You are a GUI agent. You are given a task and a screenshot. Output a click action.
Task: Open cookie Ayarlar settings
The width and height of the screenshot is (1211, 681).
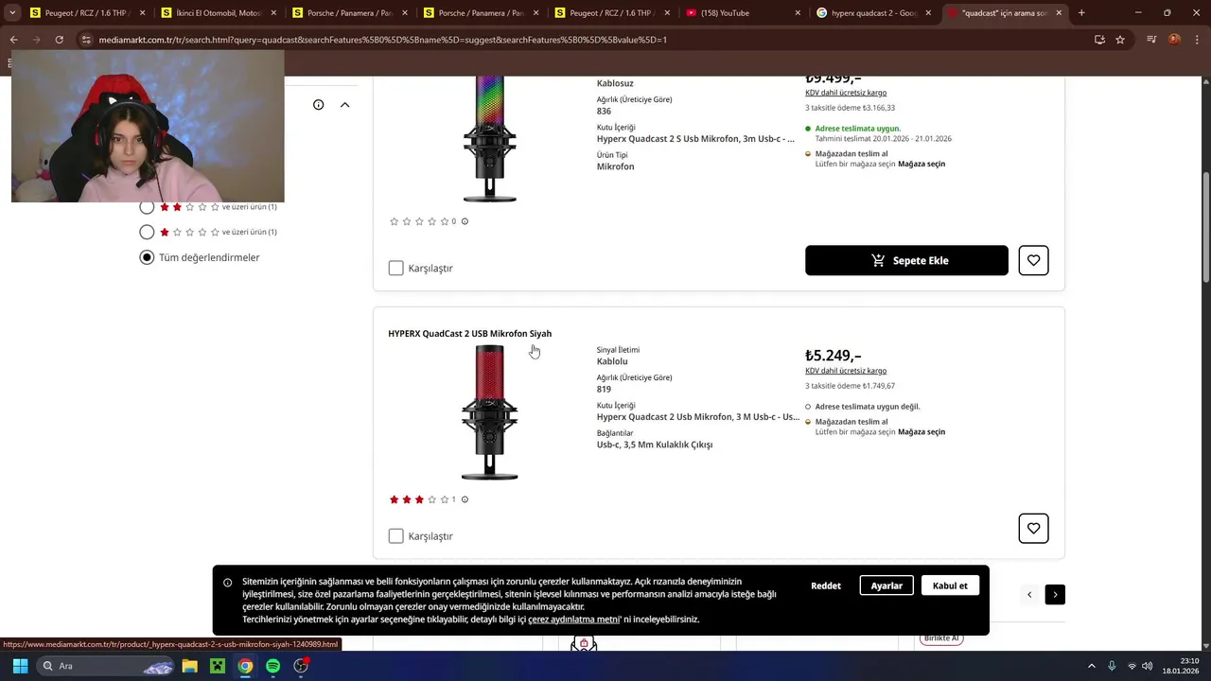(886, 585)
